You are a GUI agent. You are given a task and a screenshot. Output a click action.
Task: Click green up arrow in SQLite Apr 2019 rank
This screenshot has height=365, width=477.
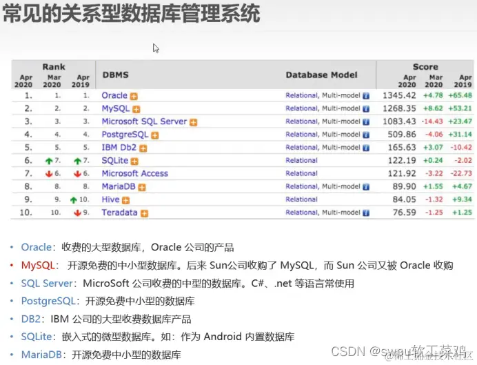tap(78, 161)
